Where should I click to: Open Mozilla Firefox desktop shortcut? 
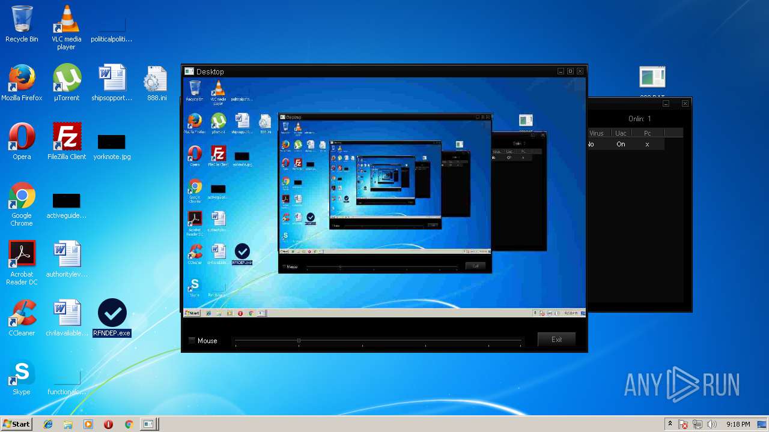click(x=22, y=83)
